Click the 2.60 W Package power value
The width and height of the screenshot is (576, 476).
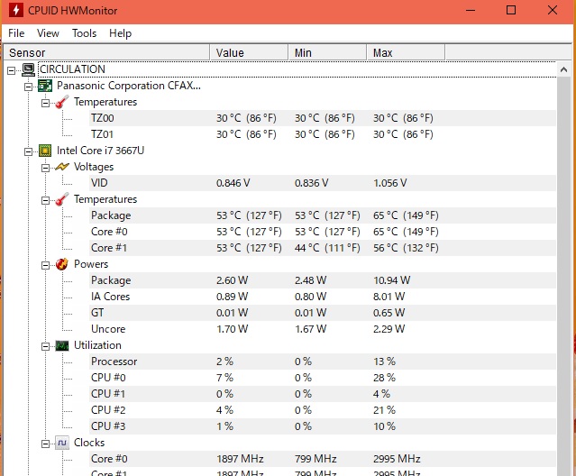point(232,280)
